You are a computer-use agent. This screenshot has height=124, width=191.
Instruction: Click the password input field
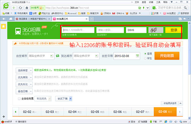point(110,30)
